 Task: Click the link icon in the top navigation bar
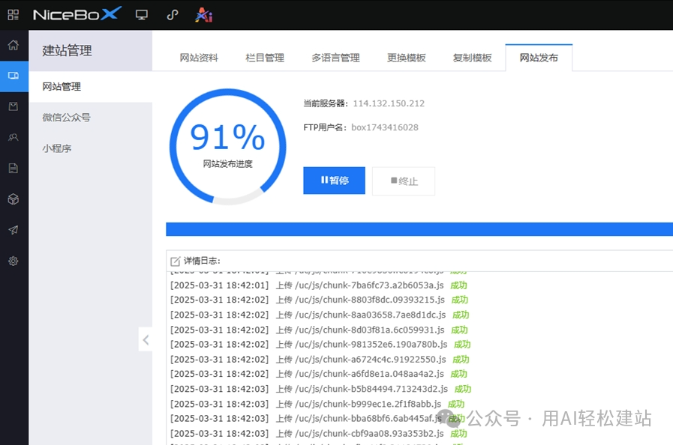coord(172,14)
